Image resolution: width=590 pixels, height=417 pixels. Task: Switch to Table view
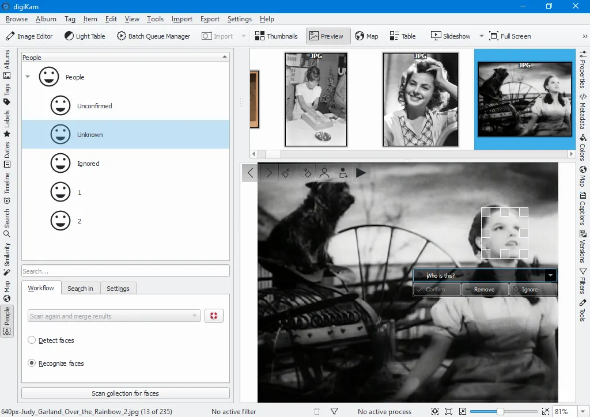point(403,36)
